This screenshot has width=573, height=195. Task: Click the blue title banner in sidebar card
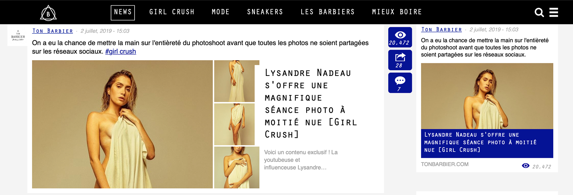point(487,143)
